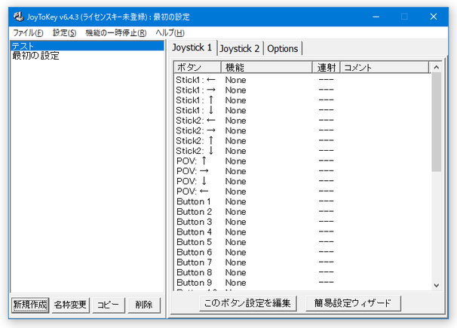The height and width of the screenshot is (328, 457).
Task: Select the Stick2: ↑ row
Action: point(302,141)
